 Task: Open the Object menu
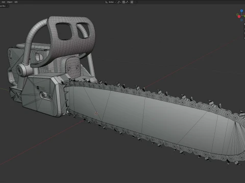[10, 2]
